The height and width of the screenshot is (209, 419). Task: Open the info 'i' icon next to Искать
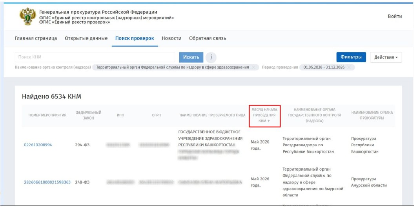click(211, 57)
